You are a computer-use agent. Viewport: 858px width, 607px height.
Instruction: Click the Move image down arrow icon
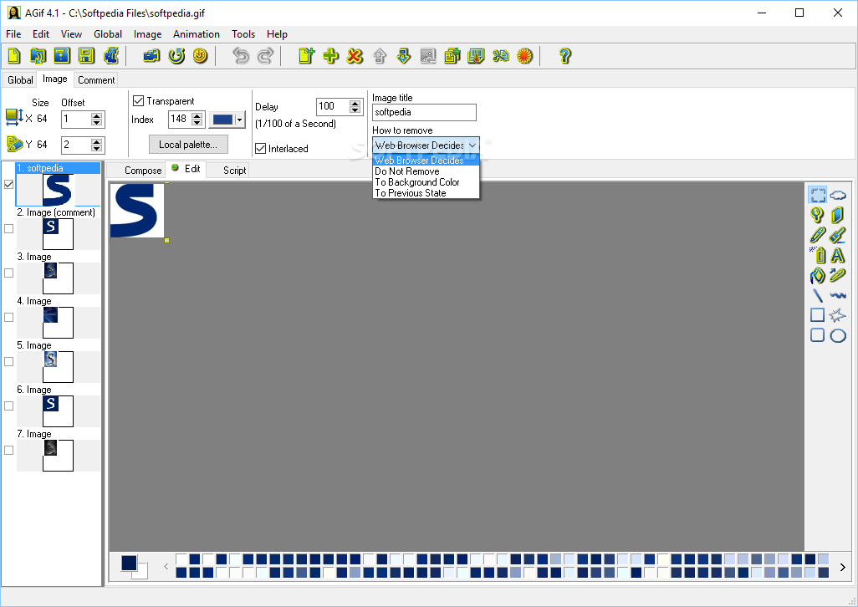403,56
